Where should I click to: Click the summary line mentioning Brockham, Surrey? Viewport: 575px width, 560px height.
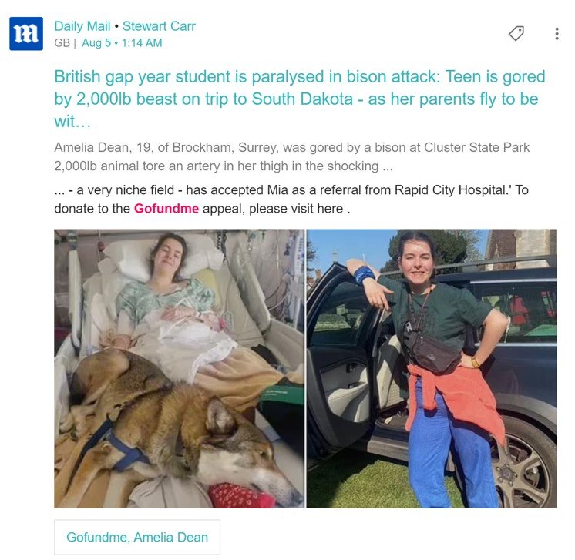coord(291,147)
